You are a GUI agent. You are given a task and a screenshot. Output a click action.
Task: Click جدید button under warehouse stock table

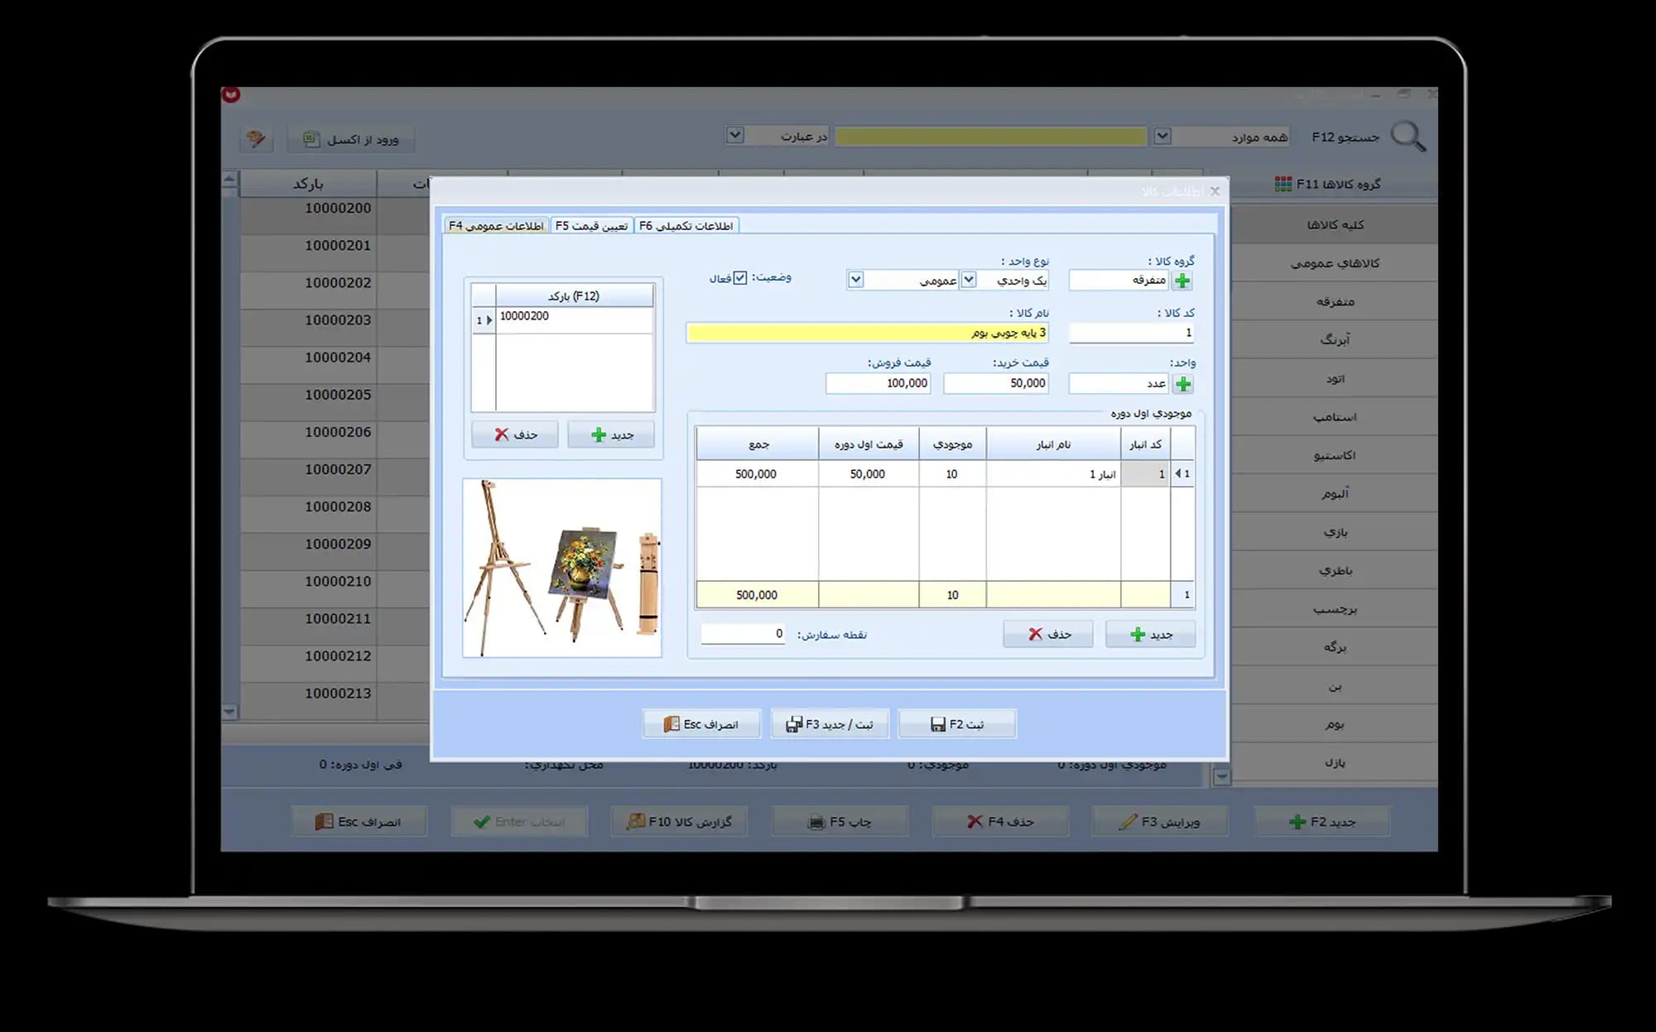click(1150, 634)
